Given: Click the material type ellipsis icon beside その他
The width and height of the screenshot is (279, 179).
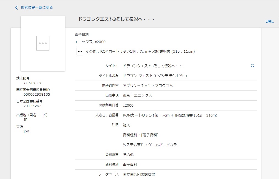Looking at the screenshot, I should pyautogui.click(x=80, y=52).
